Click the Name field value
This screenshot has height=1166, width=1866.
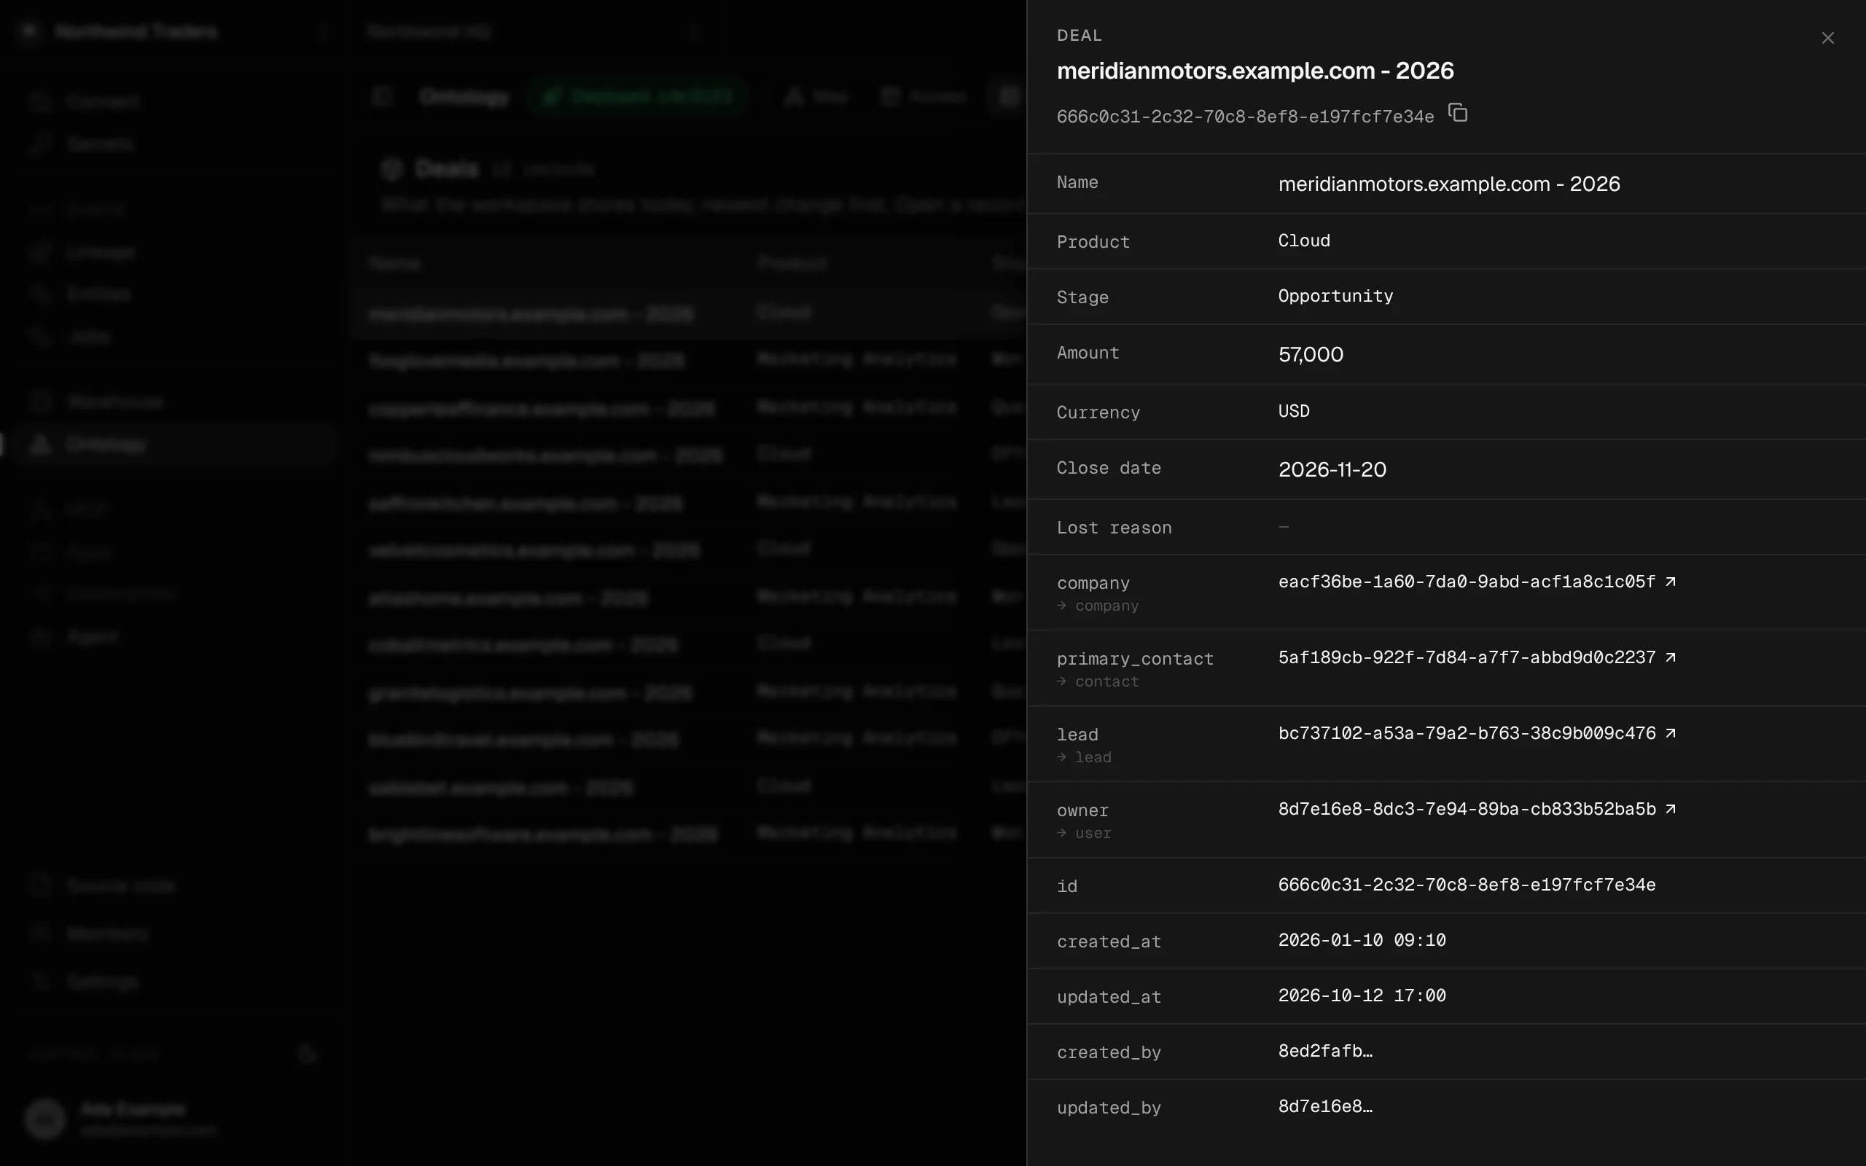1449,184
